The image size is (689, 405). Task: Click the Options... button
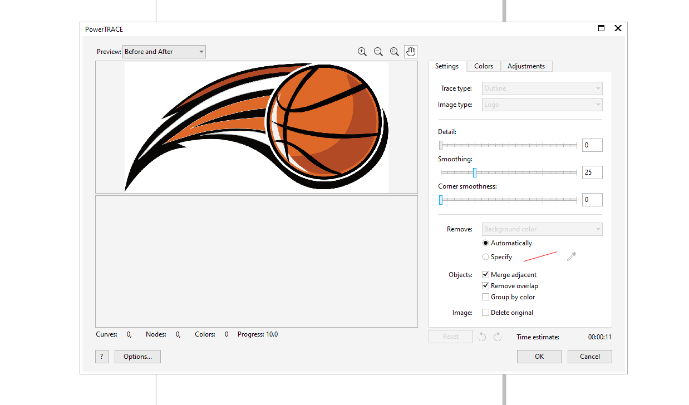tap(137, 357)
